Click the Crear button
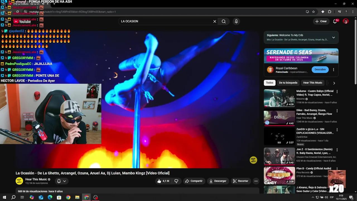The width and height of the screenshot is (357, 201). click(x=321, y=21)
